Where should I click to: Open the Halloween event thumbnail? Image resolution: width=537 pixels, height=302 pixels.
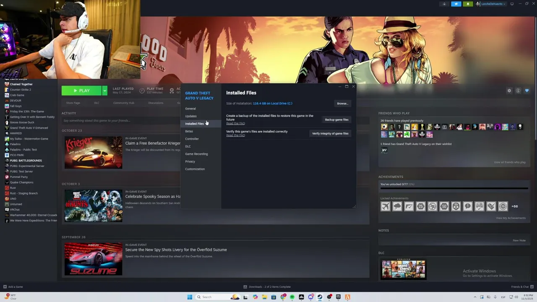[93, 206]
